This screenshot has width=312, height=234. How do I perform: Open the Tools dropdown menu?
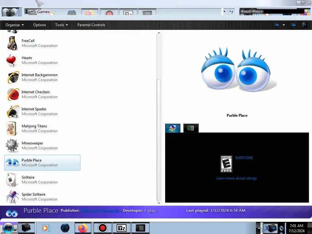pyautogui.click(x=62, y=25)
